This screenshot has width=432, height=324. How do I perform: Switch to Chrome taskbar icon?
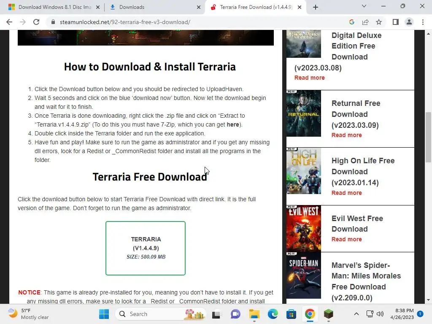click(x=310, y=314)
